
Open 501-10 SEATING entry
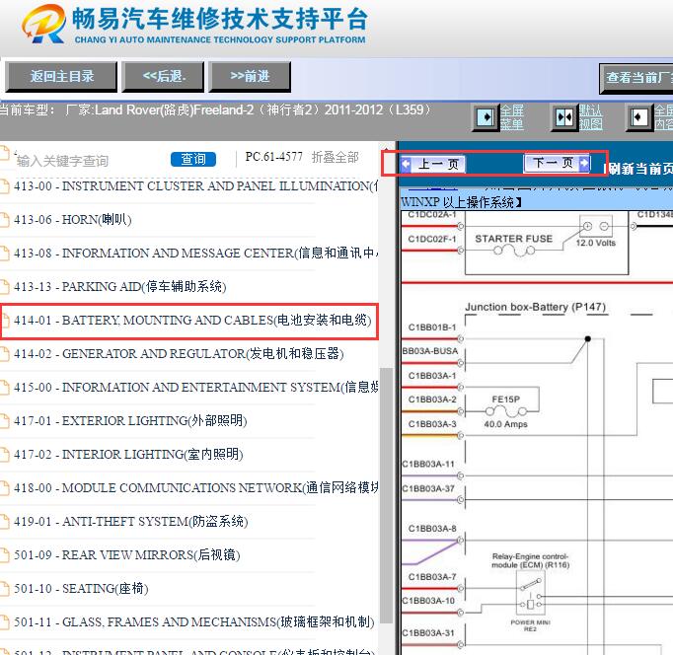tap(81, 589)
